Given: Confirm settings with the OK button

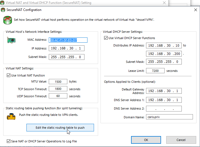Looking at the screenshot, I should (x=146, y=140).
